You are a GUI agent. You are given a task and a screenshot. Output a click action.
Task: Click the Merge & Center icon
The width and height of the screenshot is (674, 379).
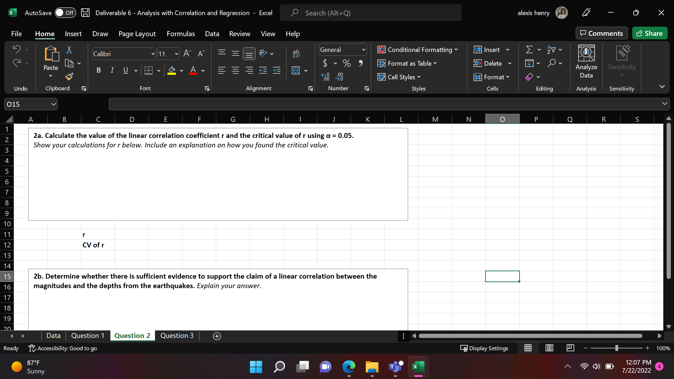[296, 71]
